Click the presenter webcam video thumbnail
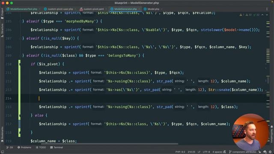Viewport: 274px width, 154px height. pos(250,132)
